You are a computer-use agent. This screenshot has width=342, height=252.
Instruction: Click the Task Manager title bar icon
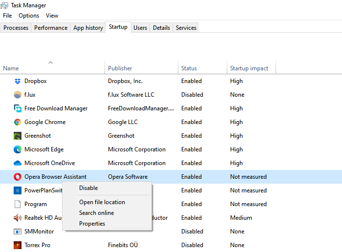4,5
